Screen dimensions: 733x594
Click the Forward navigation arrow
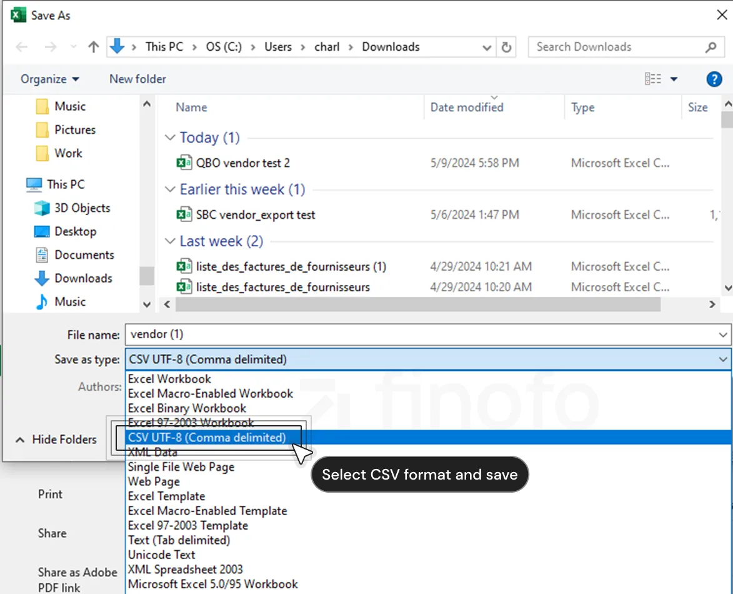click(51, 47)
